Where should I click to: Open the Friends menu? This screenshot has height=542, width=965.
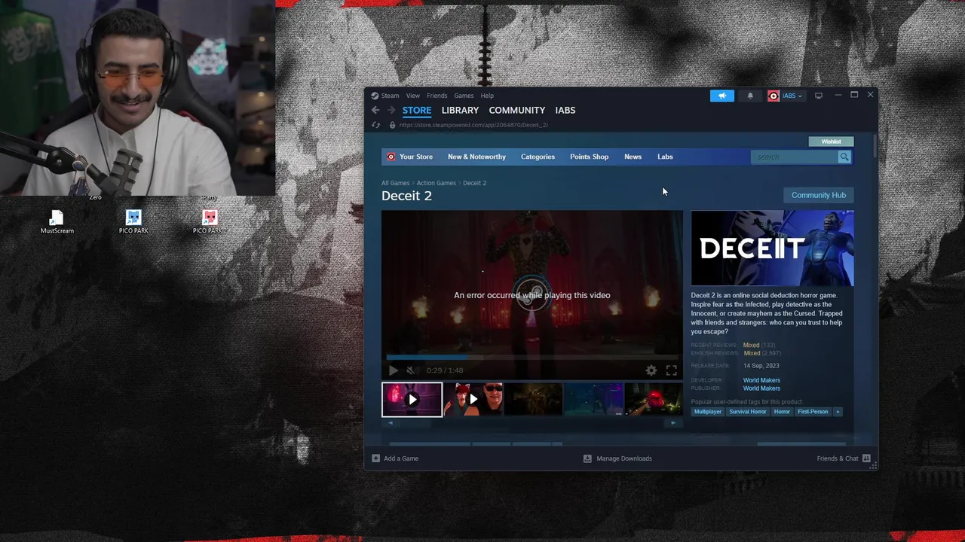(x=437, y=96)
